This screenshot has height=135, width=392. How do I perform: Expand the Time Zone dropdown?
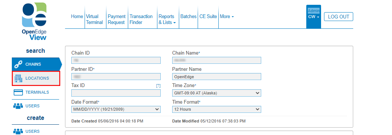tap(217, 93)
